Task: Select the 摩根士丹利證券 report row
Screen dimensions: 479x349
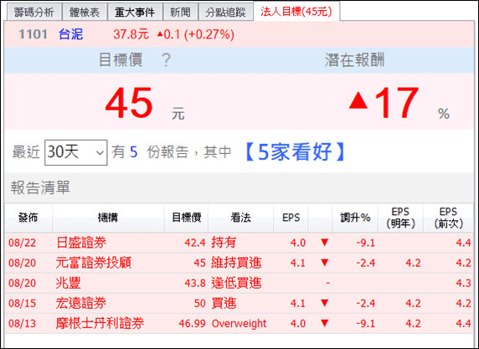Action: point(239,323)
